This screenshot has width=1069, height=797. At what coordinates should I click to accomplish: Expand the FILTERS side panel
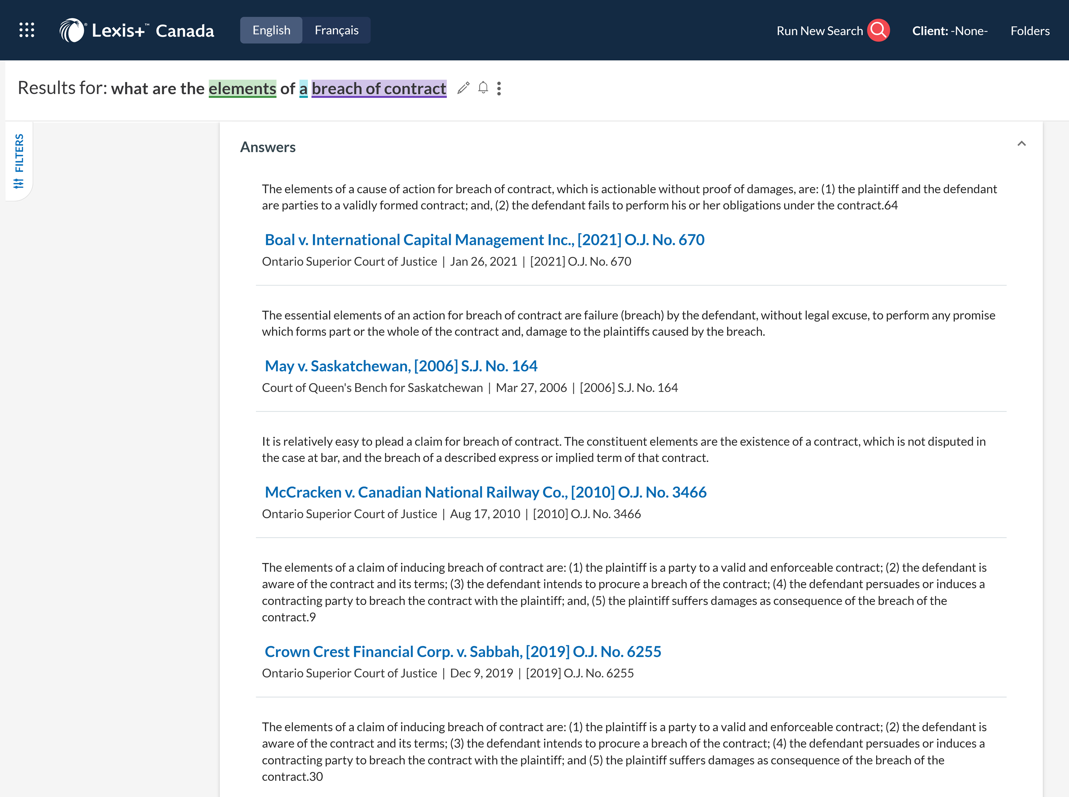[x=19, y=154]
